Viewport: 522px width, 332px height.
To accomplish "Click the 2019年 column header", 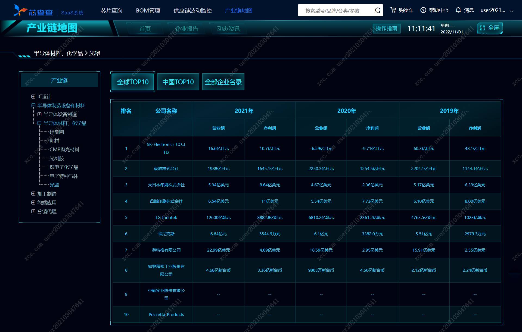I will 449,111.
